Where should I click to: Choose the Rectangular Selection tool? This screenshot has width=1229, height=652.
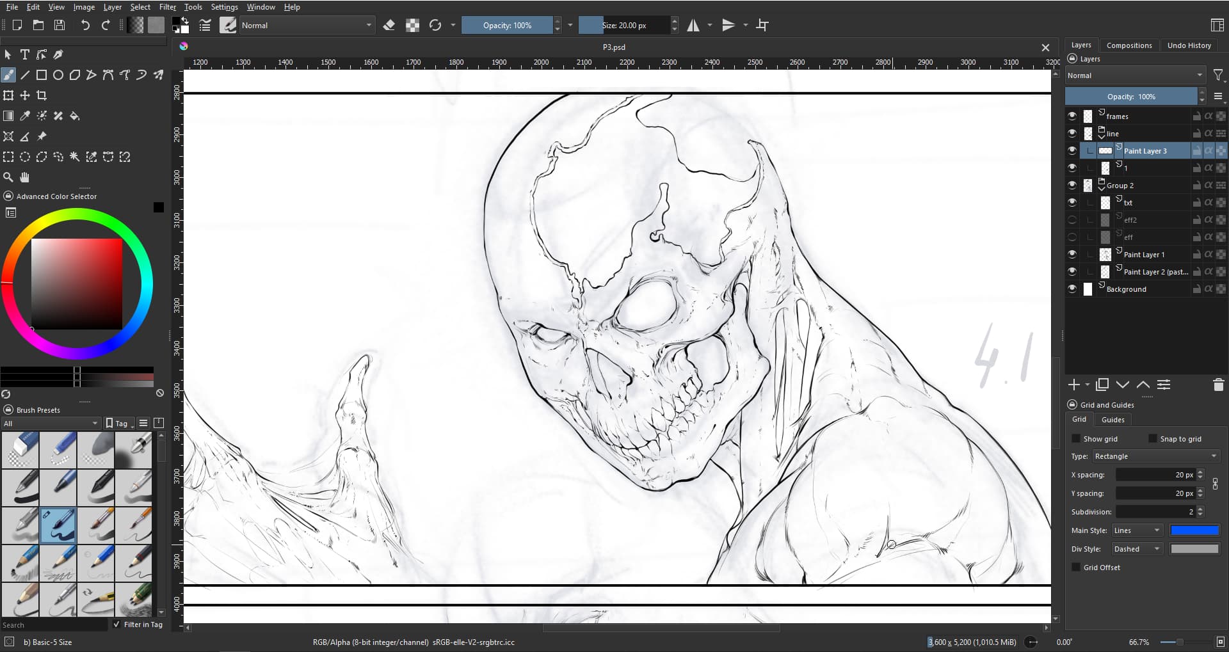8,157
